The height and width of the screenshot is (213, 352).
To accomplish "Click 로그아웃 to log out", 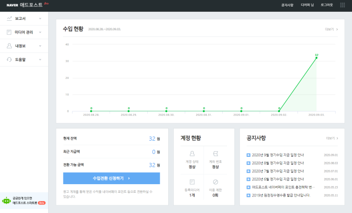I will point(326,5).
